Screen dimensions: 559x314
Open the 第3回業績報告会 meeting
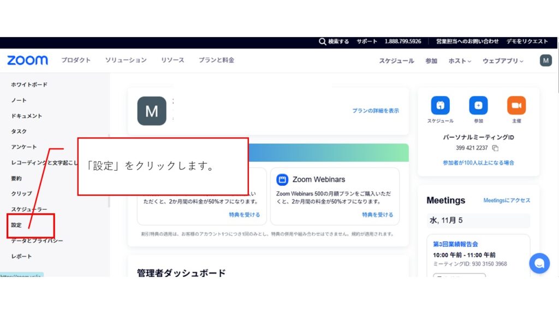[455, 244]
